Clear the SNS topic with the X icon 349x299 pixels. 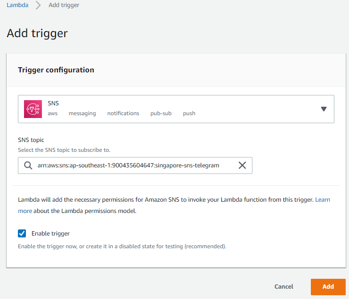click(x=242, y=165)
